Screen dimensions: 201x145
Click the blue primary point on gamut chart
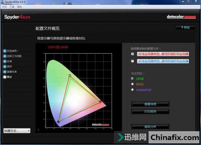(58, 122)
